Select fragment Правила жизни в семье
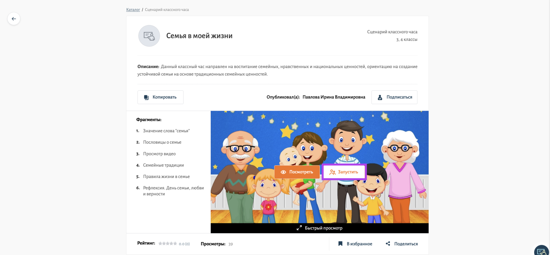Image resolution: width=550 pixels, height=255 pixels. pyautogui.click(x=166, y=177)
